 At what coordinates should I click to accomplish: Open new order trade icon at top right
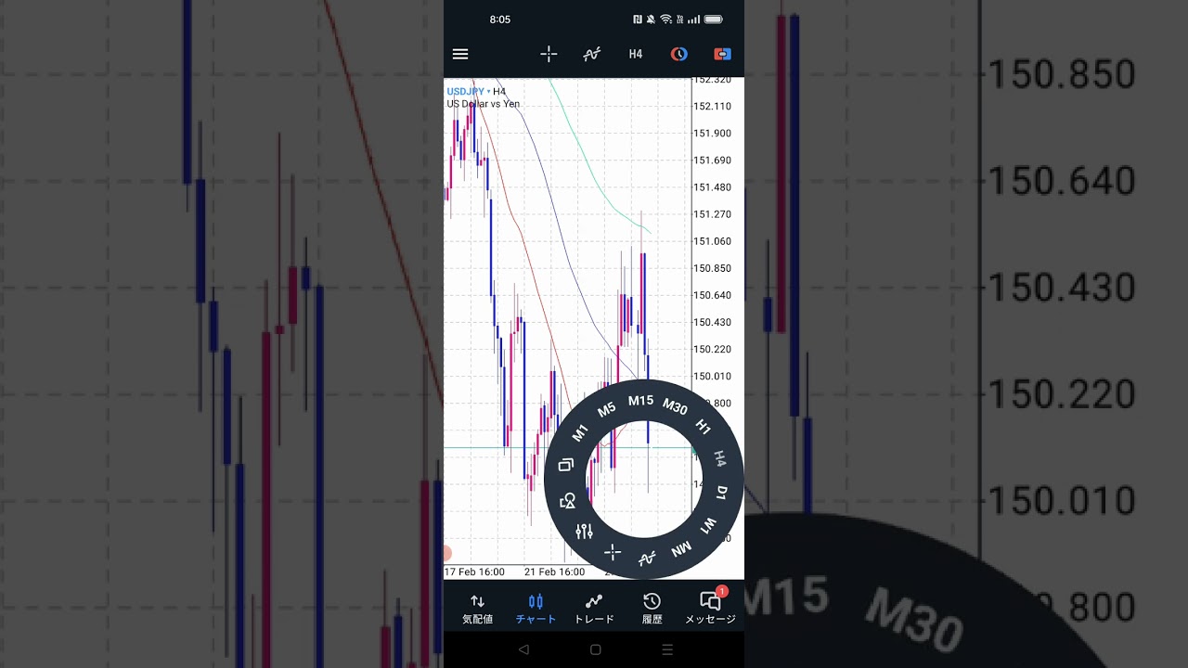click(722, 54)
